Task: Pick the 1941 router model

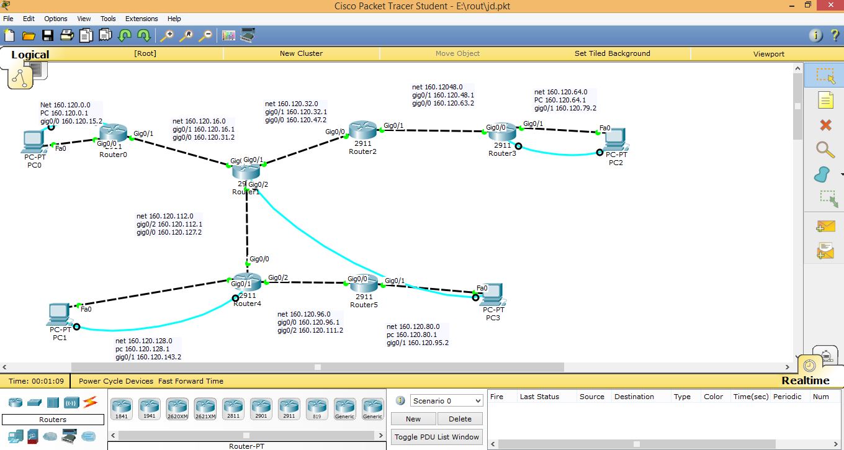Action: (x=150, y=409)
